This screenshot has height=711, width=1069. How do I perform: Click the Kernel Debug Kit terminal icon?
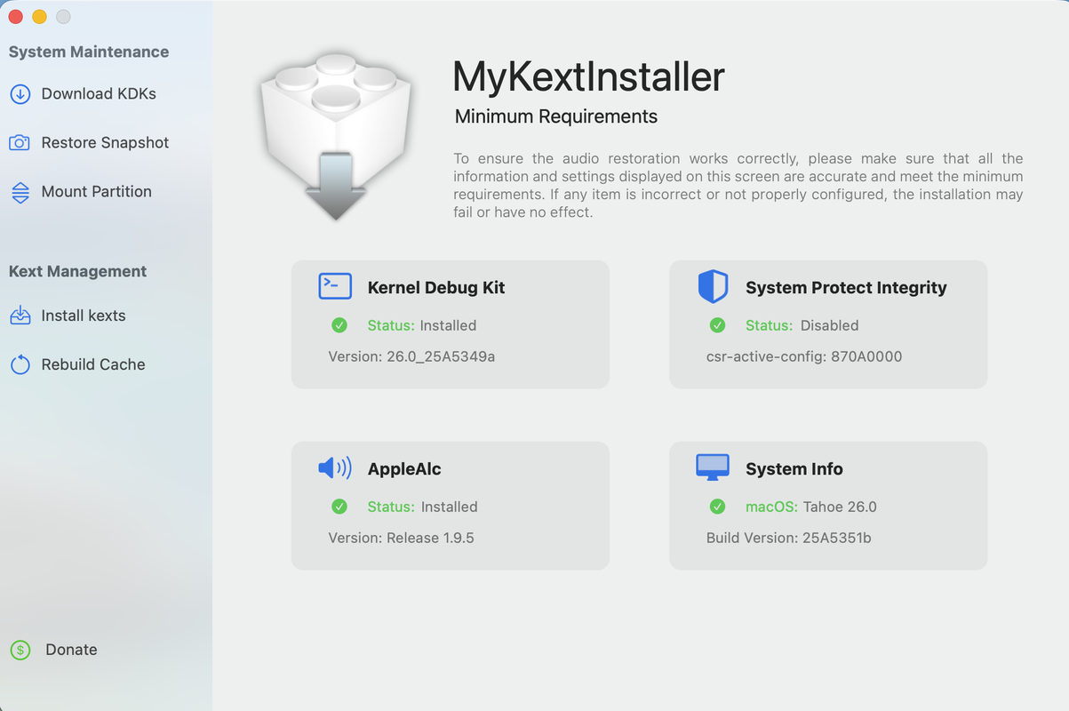coord(335,286)
